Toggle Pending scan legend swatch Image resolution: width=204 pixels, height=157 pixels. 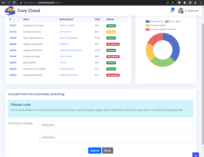click(x=148, y=21)
